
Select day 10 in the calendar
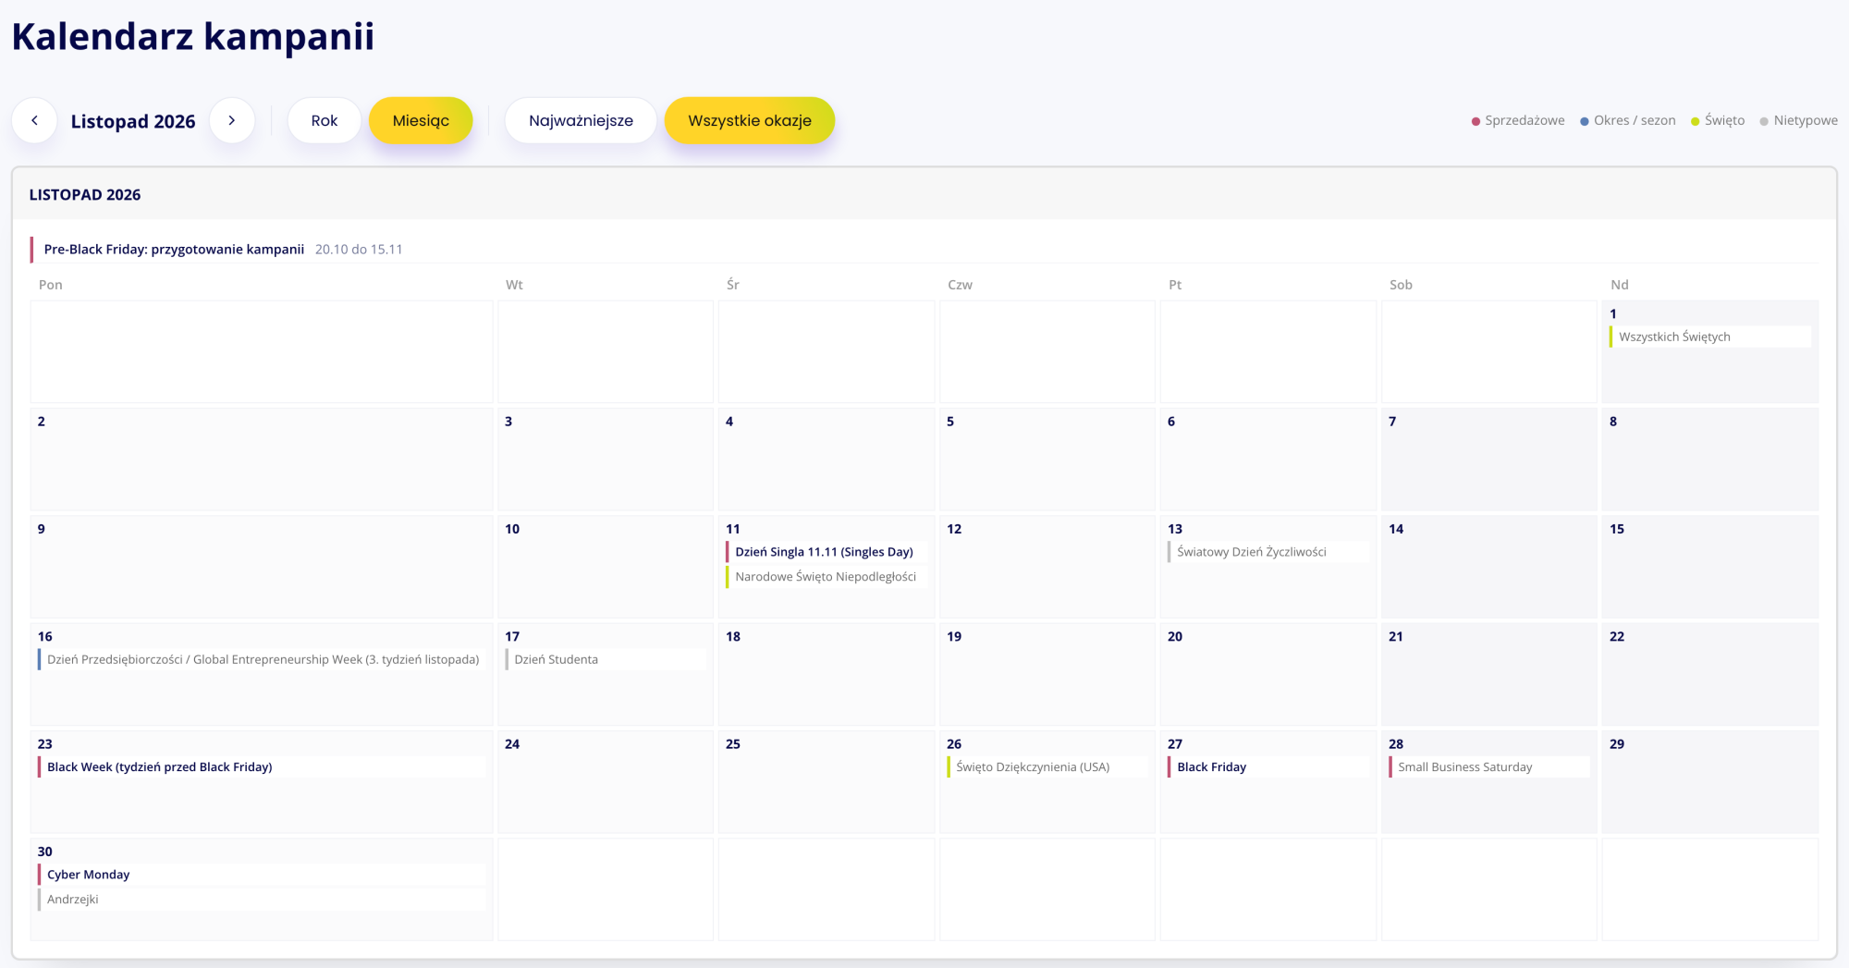click(x=606, y=567)
